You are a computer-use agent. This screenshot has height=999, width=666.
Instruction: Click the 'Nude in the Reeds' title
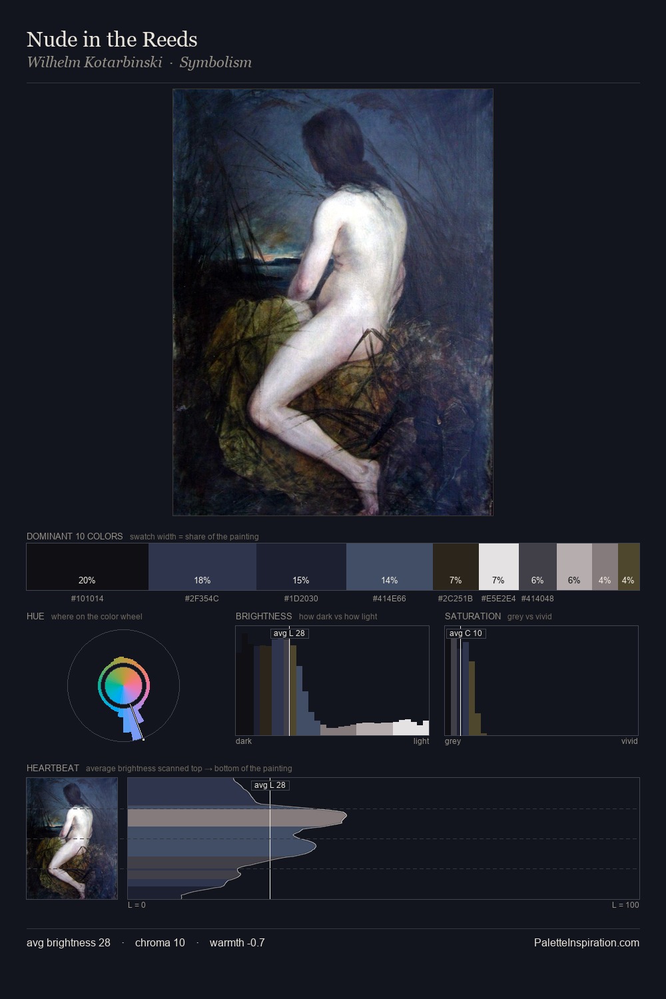(112, 39)
